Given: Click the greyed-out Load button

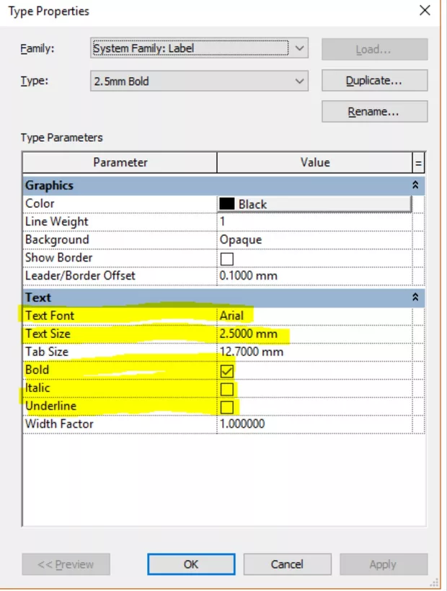Looking at the screenshot, I should click(x=375, y=49).
